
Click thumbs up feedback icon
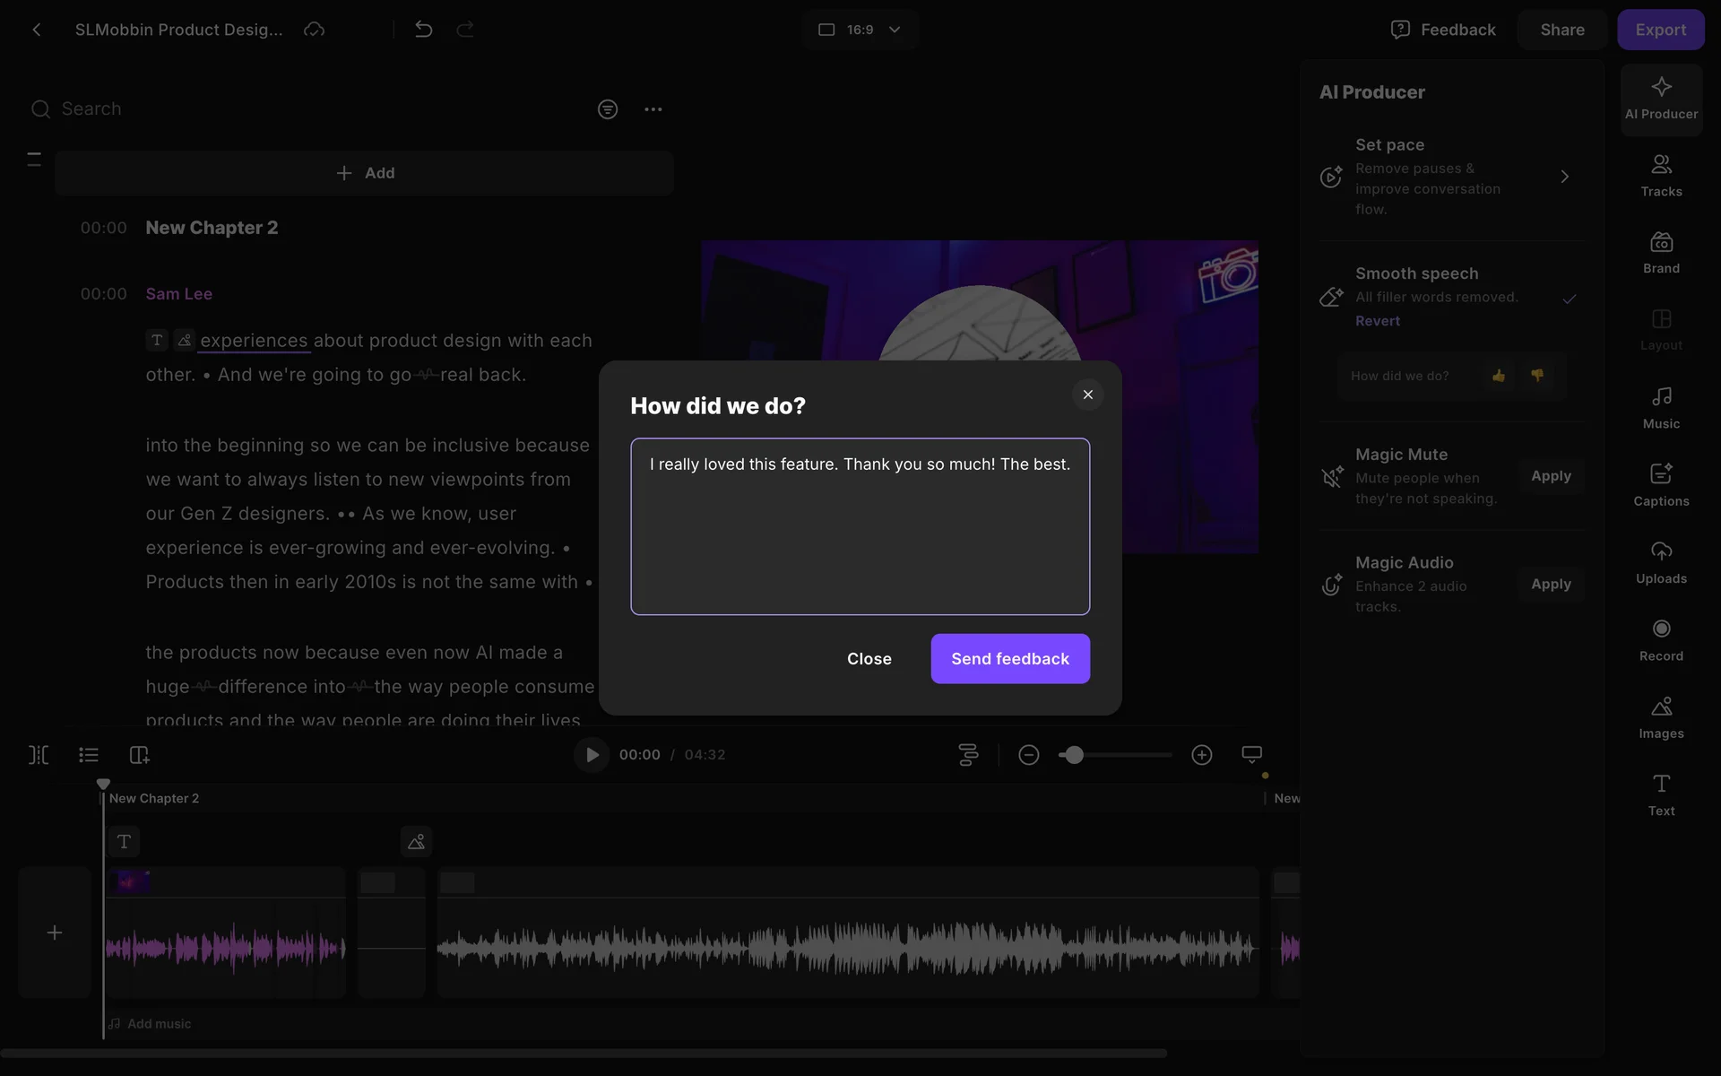1499,376
